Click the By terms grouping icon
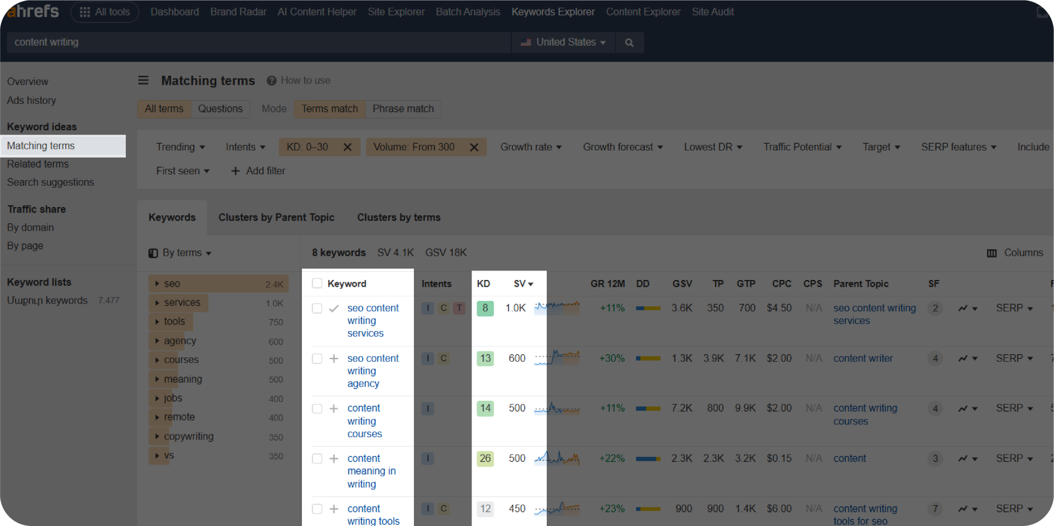 click(x=153, y=253)
